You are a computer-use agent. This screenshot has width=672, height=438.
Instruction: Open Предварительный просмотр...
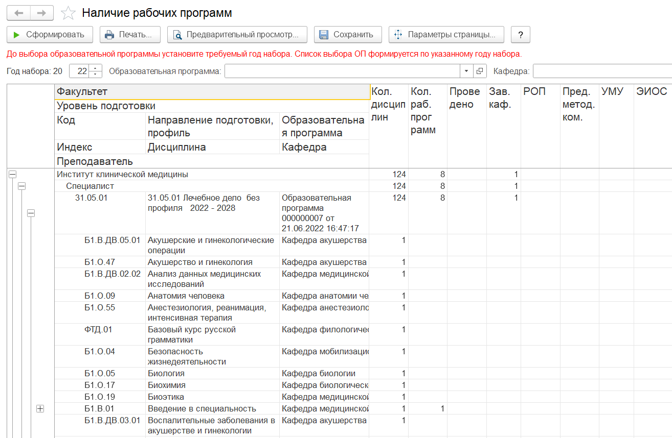point(237,35)
